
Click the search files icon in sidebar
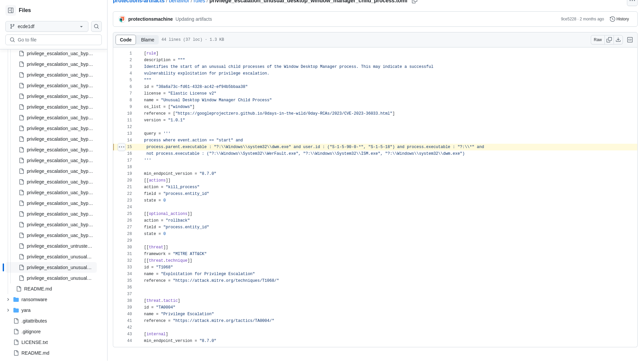click(96, 26)
